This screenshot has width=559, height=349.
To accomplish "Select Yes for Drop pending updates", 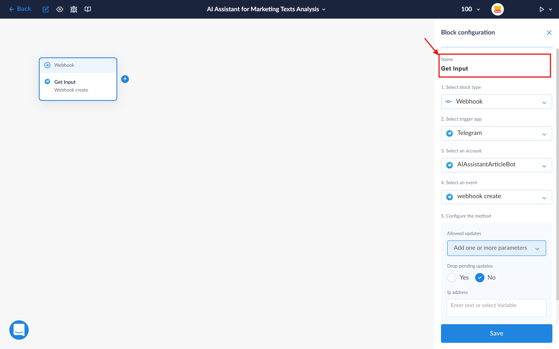I will 452,278.
